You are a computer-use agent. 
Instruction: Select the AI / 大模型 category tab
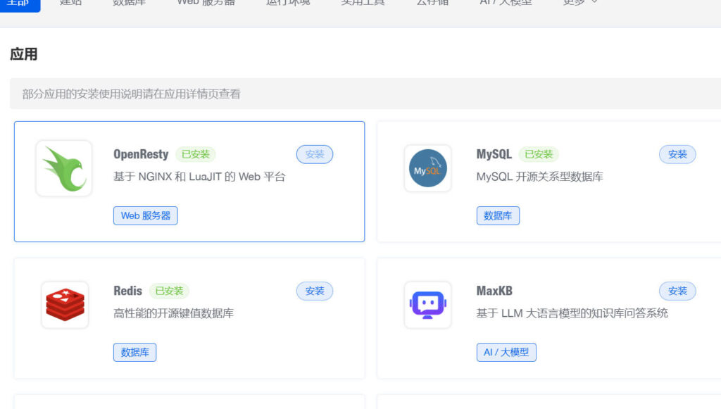[x=506, y=3]
